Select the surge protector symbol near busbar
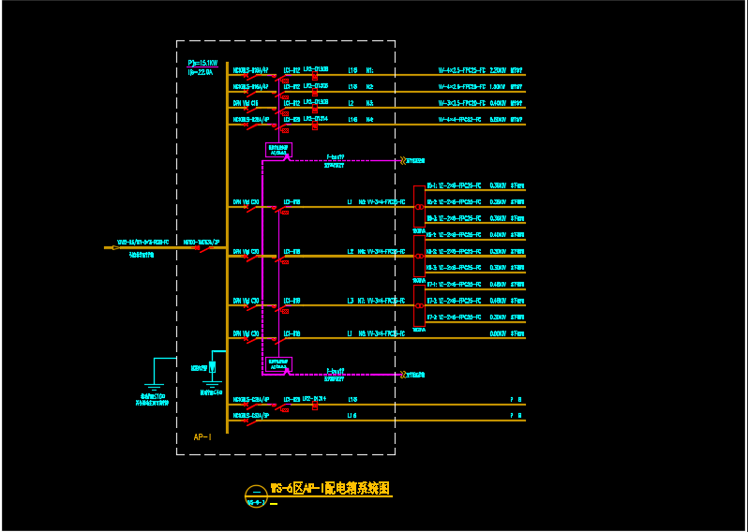 tap(213, 367)
